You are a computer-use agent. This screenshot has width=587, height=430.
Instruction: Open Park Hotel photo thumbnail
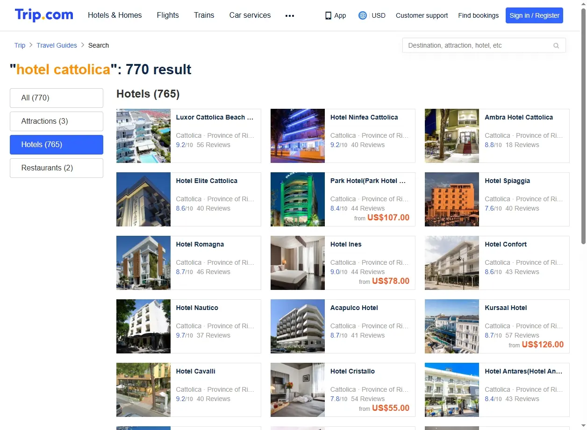[298, 199]
